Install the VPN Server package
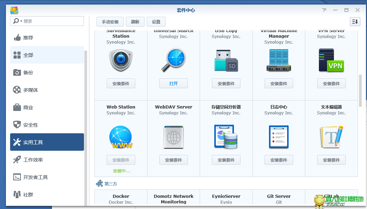The height and width of the screenshot is (209, 367). 331,83
